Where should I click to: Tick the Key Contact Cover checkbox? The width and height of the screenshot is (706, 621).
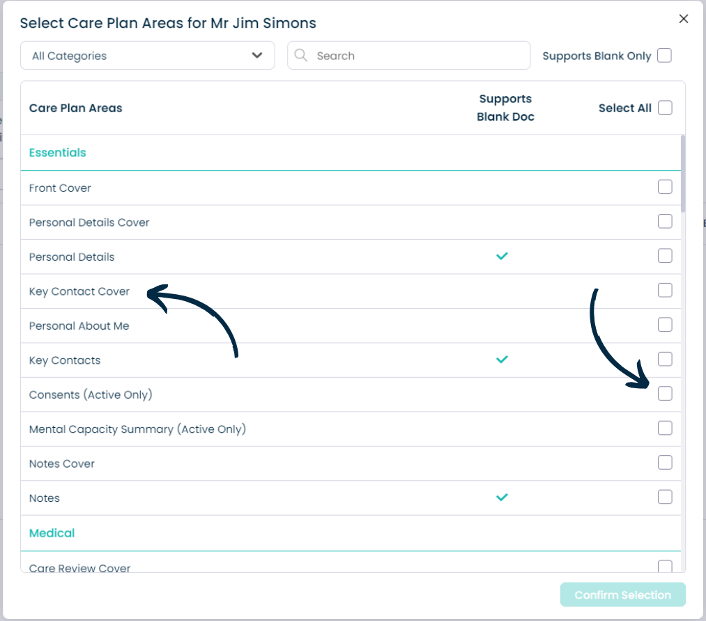coord(665,291)
